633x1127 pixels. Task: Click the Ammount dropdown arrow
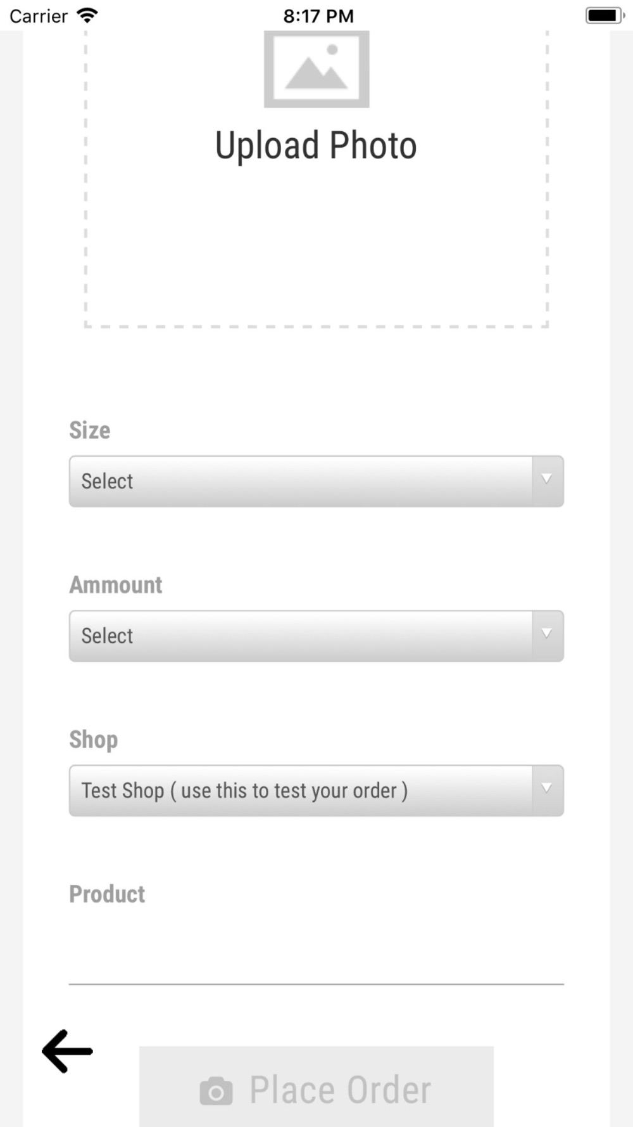coord(547,634)
